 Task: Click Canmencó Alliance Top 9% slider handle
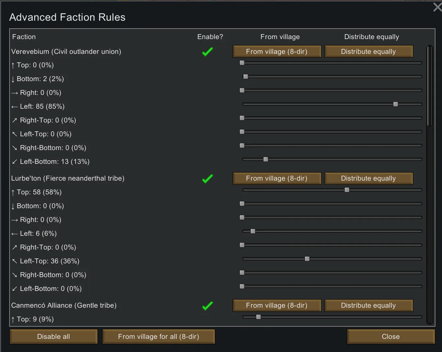[258, 317]
